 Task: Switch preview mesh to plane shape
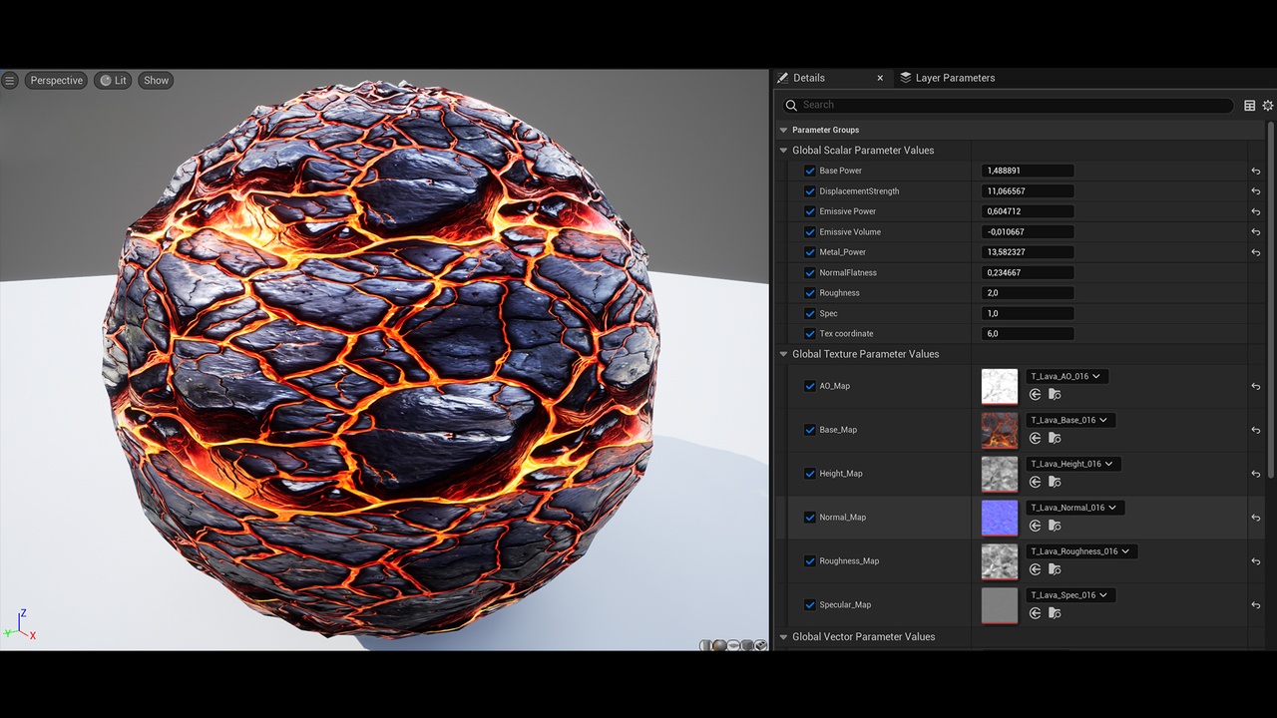tap(733, 645)
